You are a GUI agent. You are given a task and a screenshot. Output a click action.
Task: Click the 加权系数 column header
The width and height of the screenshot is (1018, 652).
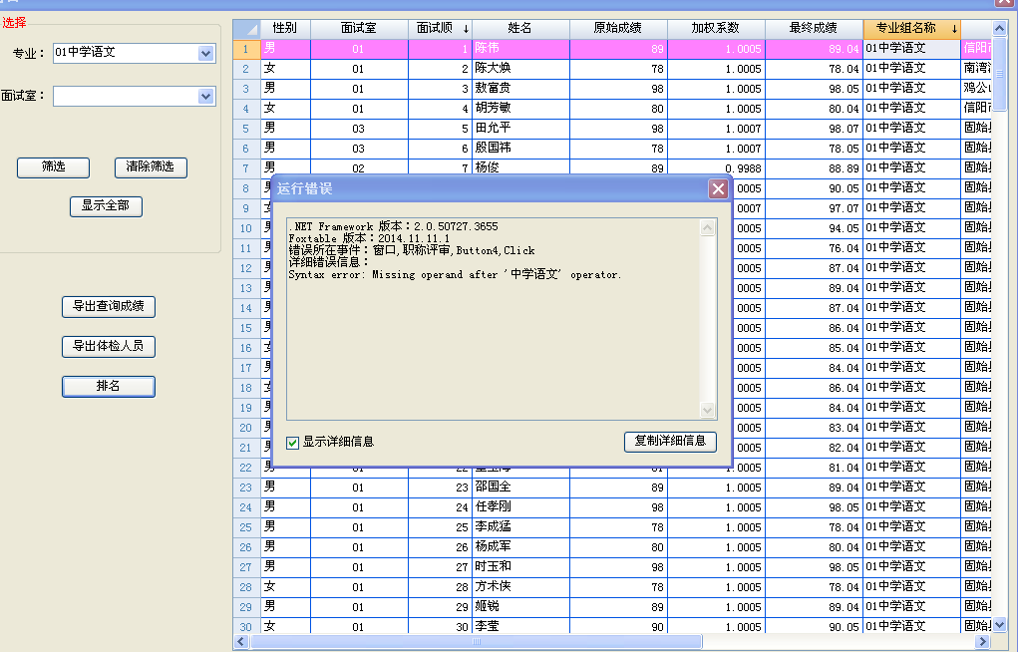tap(716, 29)
